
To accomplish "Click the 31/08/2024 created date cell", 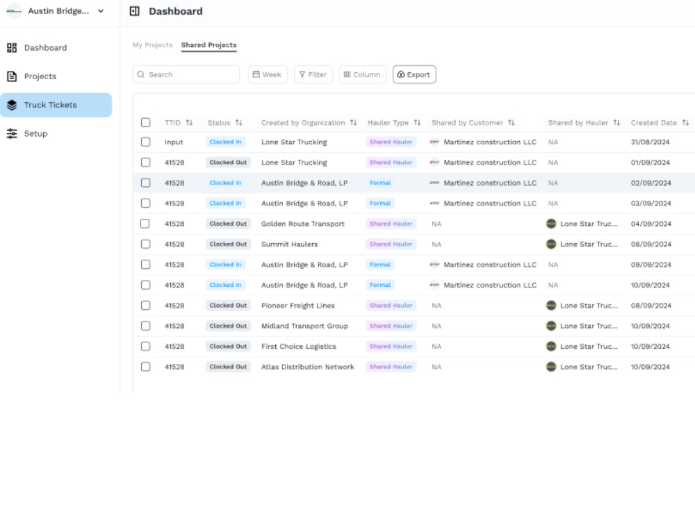I will point(651,142).
